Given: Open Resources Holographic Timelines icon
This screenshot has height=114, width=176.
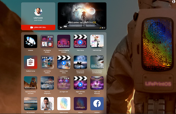Looking at the screenshot, I should tap(47, 83).
